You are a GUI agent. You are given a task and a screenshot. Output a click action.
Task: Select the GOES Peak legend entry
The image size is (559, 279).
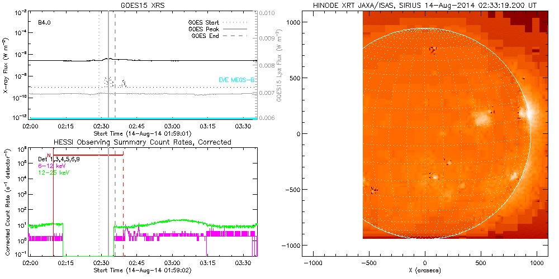pyautogui.click(x=204, y=29)
